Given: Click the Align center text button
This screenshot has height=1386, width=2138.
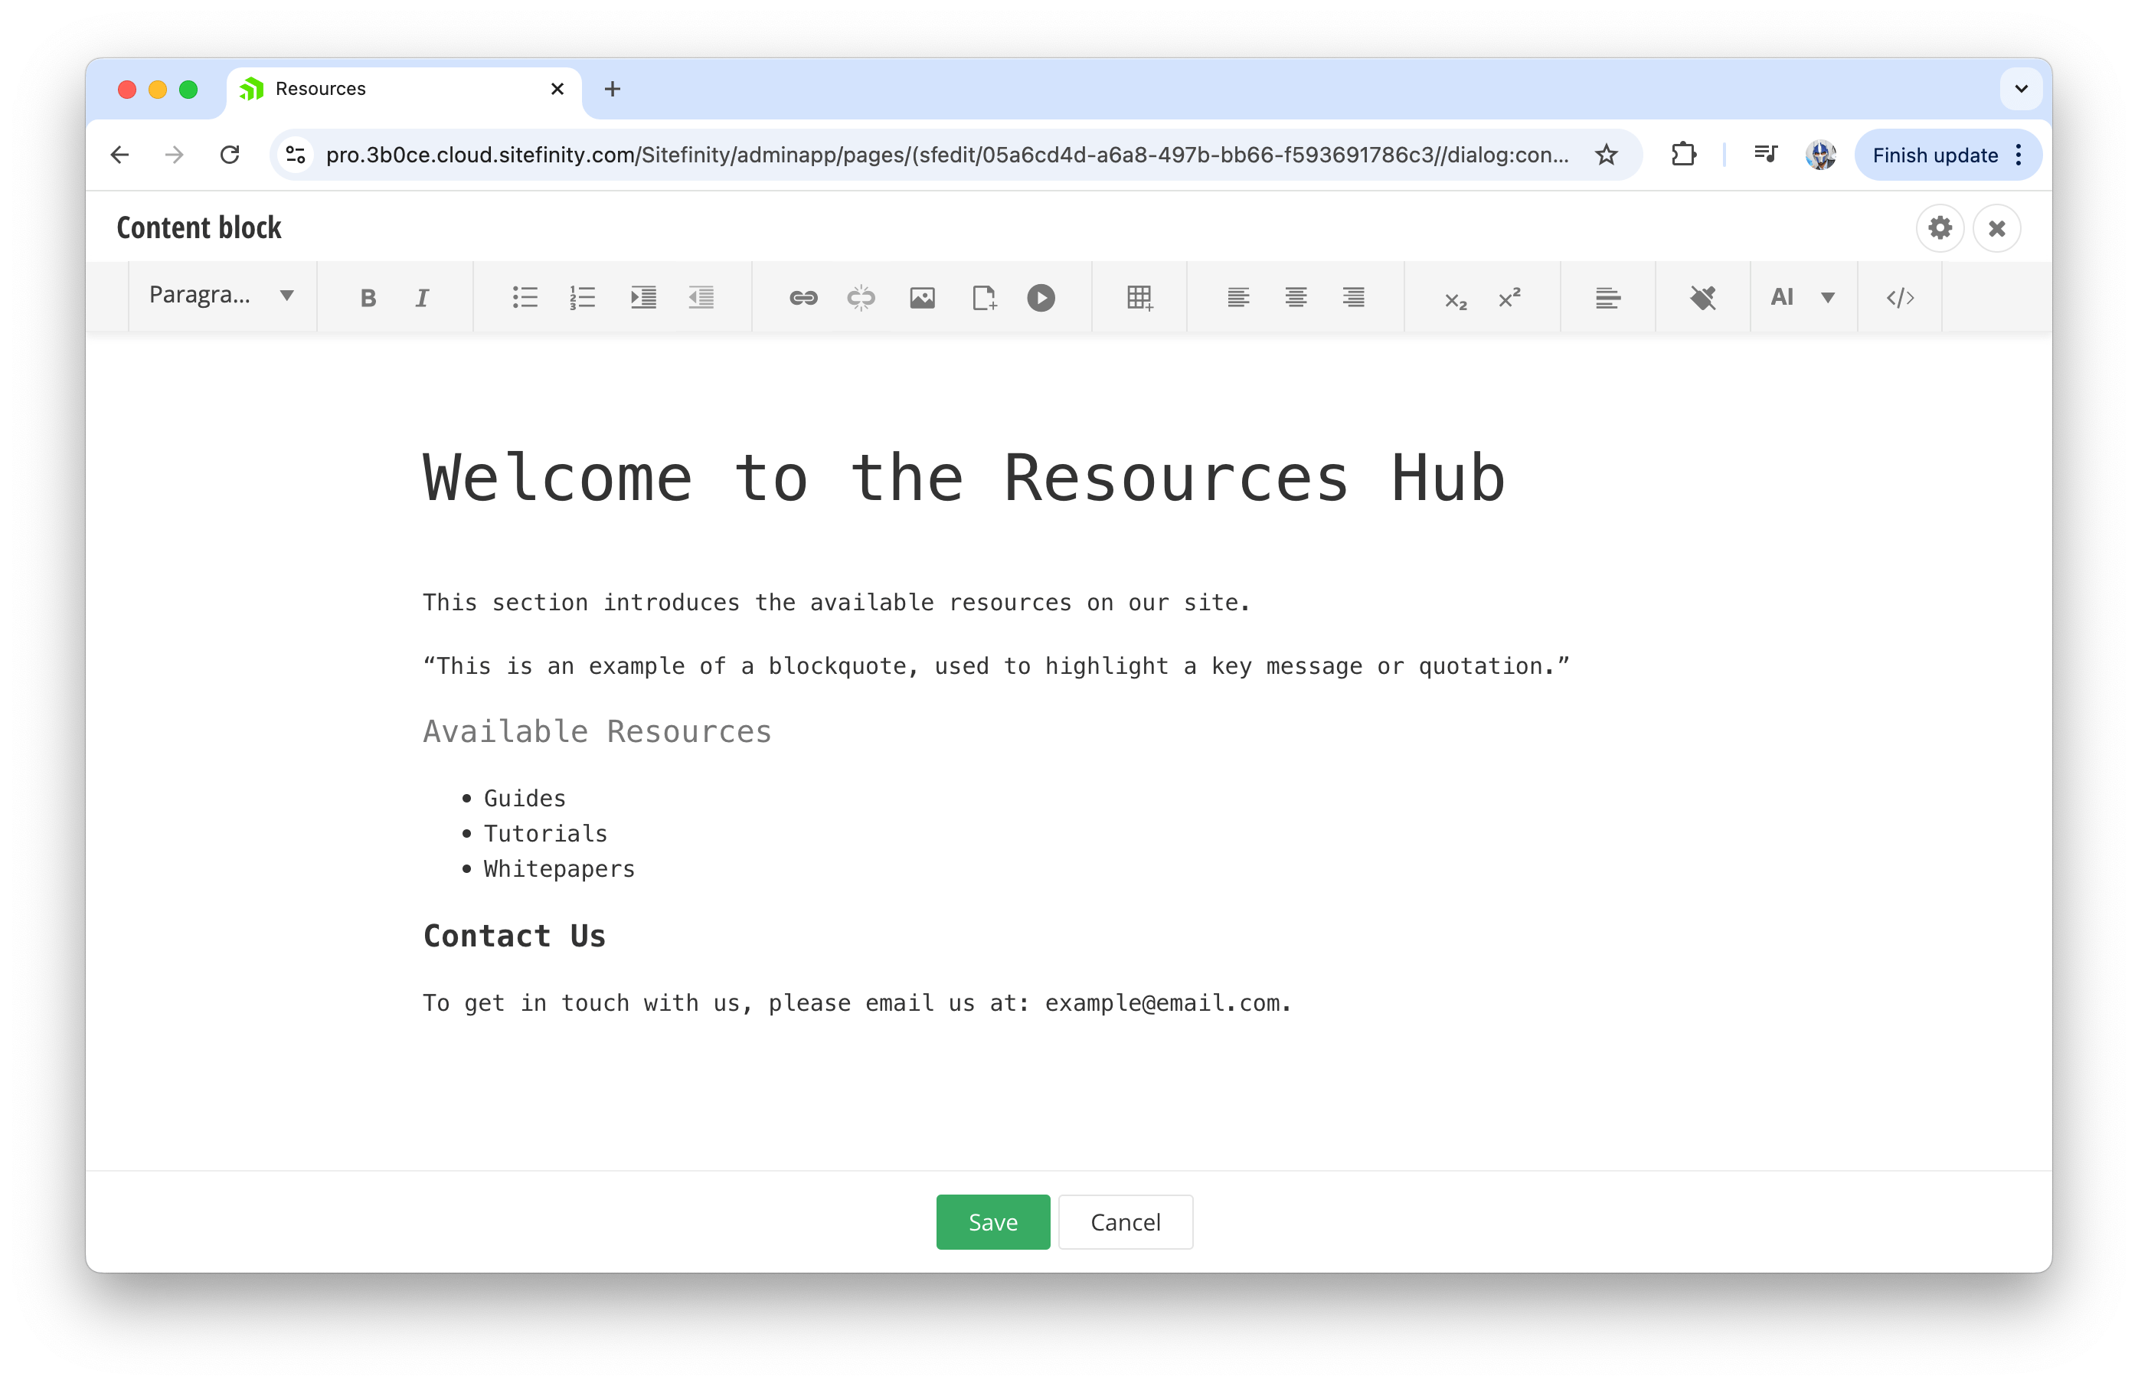Looking at the screenshot, I should coord(1296,298).
